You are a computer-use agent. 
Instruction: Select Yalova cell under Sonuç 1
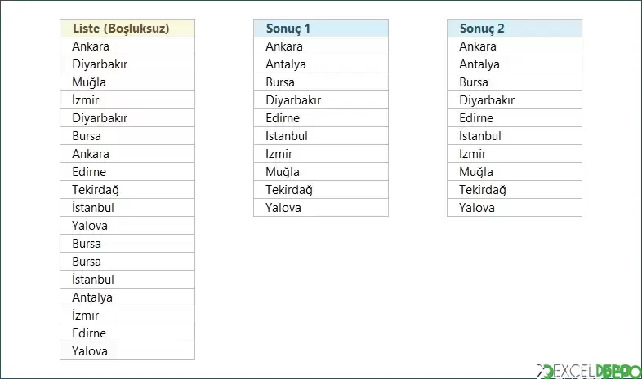coord(321,208)
